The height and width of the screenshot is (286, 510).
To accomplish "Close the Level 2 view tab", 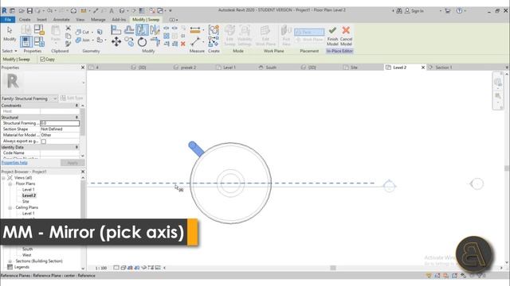I will [x=423, y=68].
